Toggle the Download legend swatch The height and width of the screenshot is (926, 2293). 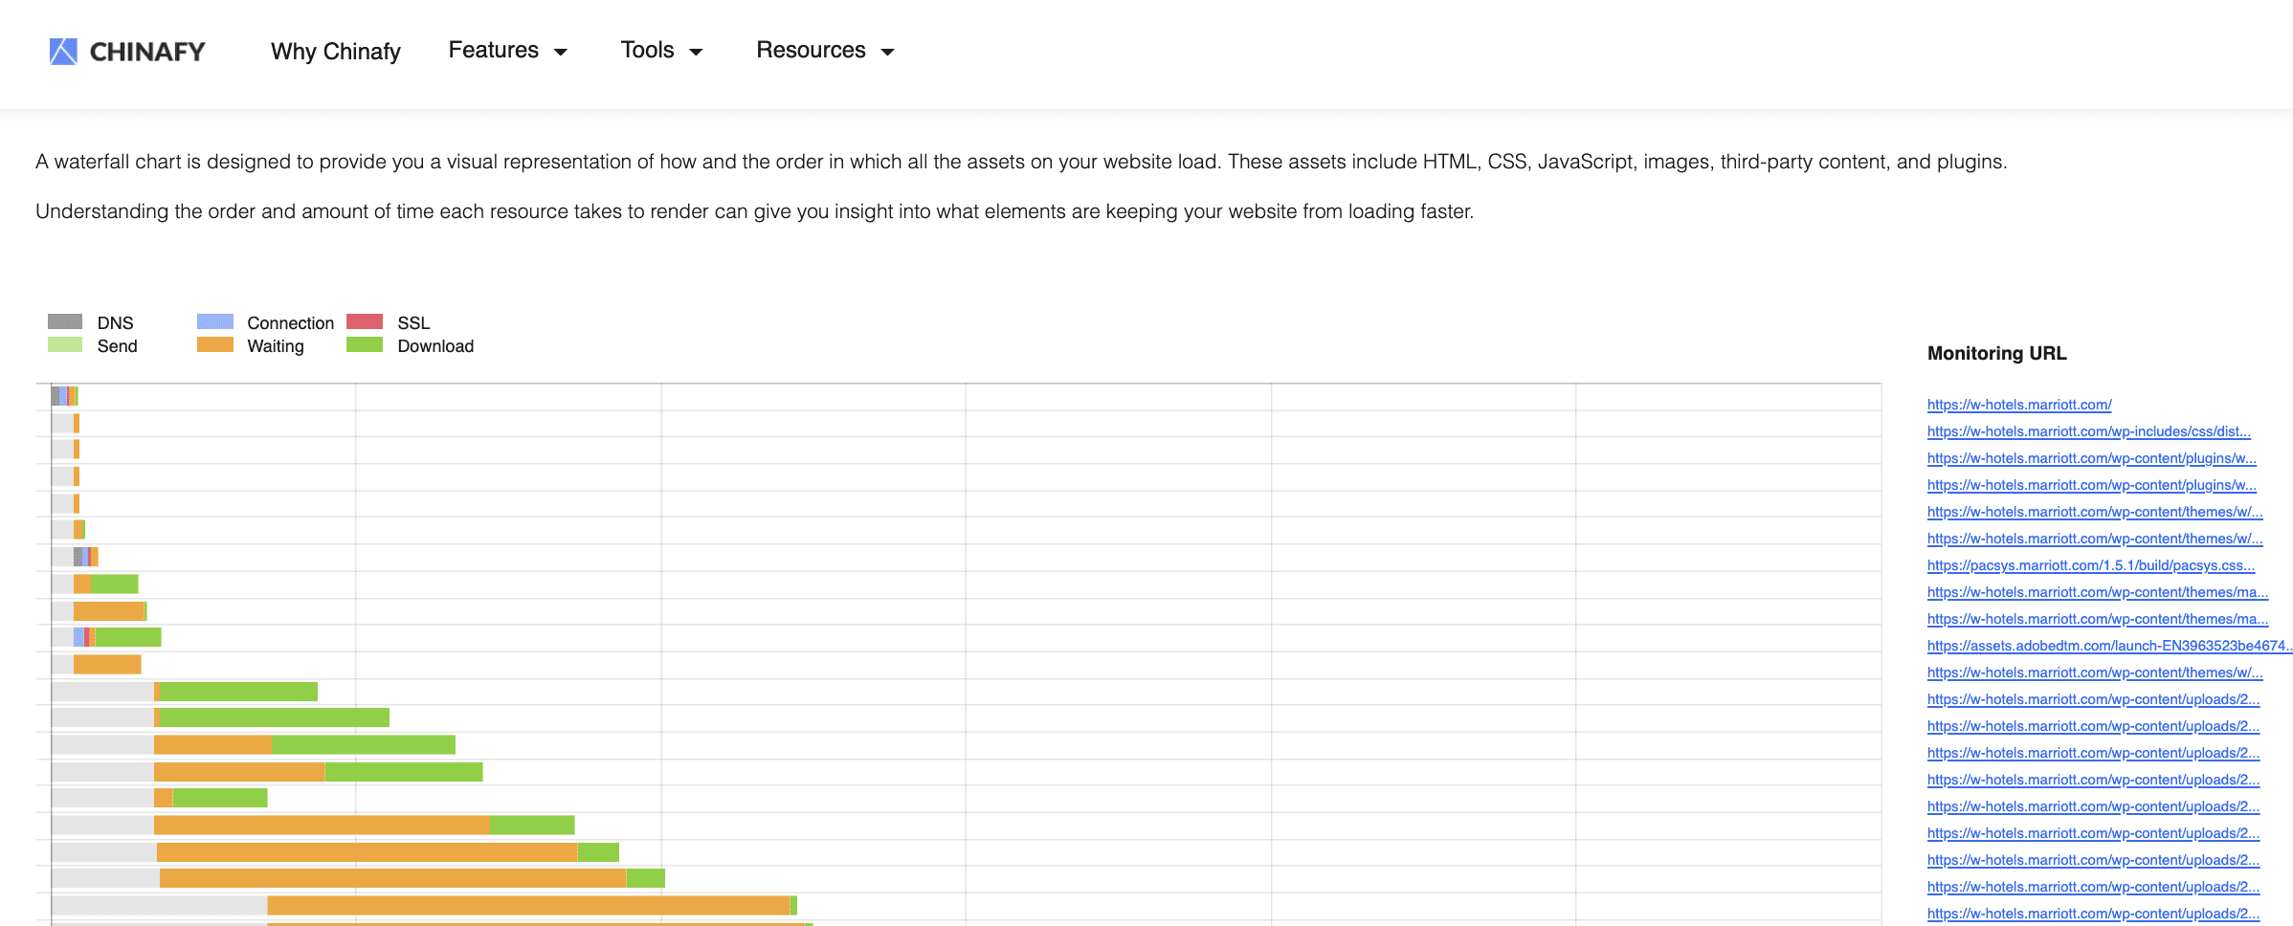tap(365, 344)
